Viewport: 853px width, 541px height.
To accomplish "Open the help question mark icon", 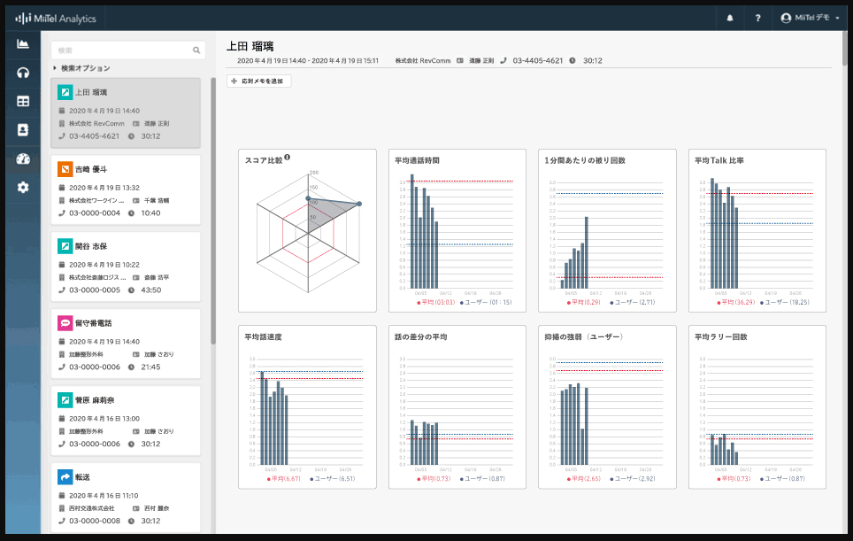I will [757, 17].
